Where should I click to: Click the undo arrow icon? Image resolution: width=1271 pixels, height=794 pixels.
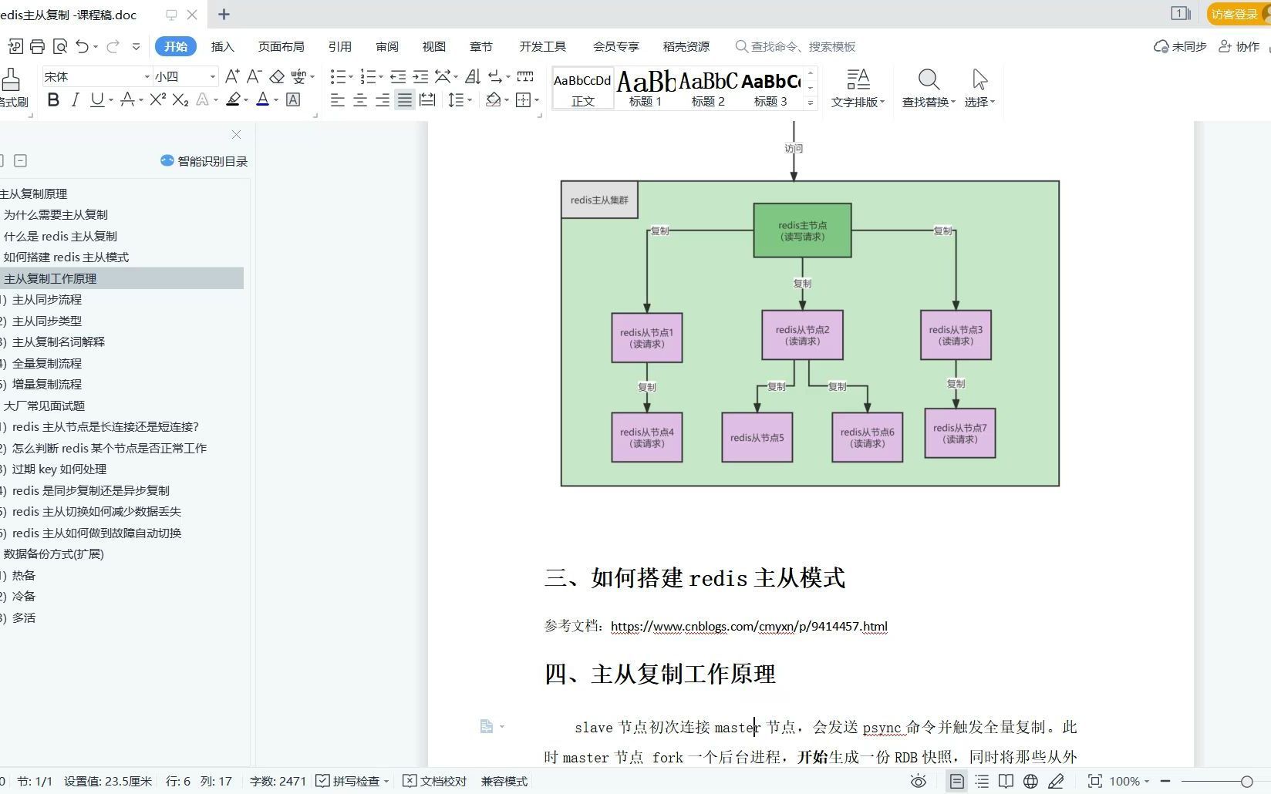pyautogui.click(x=83, y=46)
